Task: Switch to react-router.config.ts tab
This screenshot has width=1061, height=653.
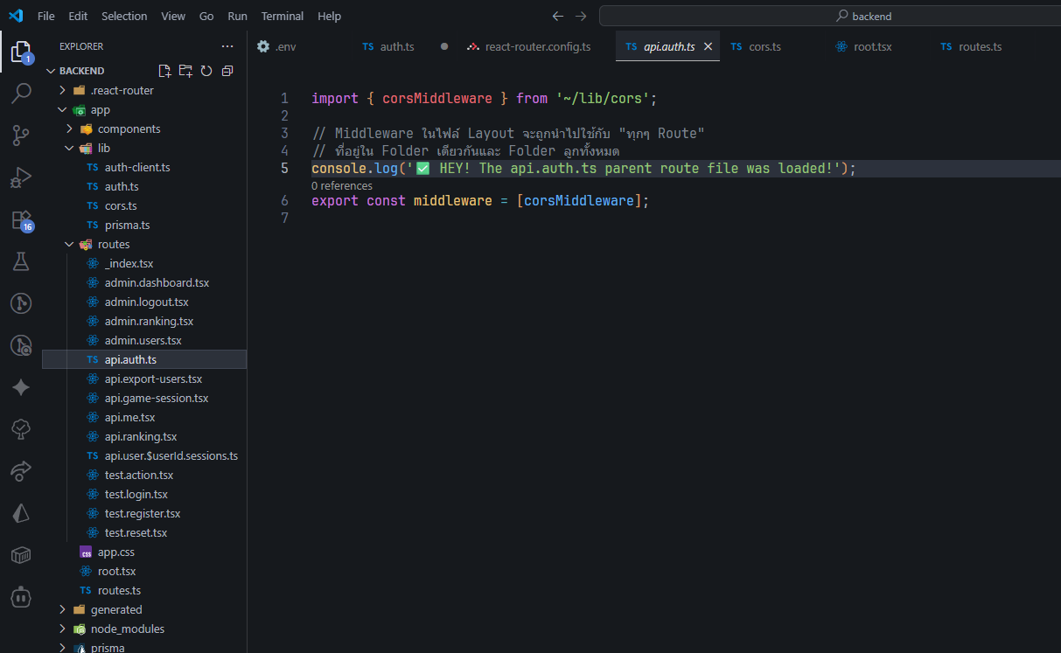Action: [537, 46]
